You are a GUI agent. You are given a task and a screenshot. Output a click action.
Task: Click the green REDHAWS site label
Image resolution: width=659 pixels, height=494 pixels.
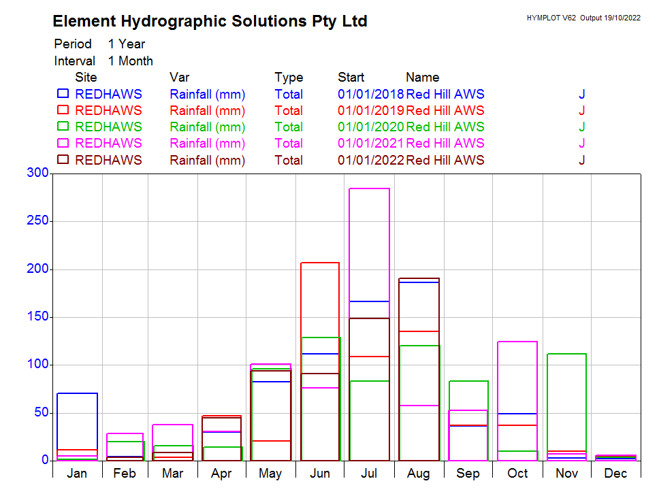108,127
